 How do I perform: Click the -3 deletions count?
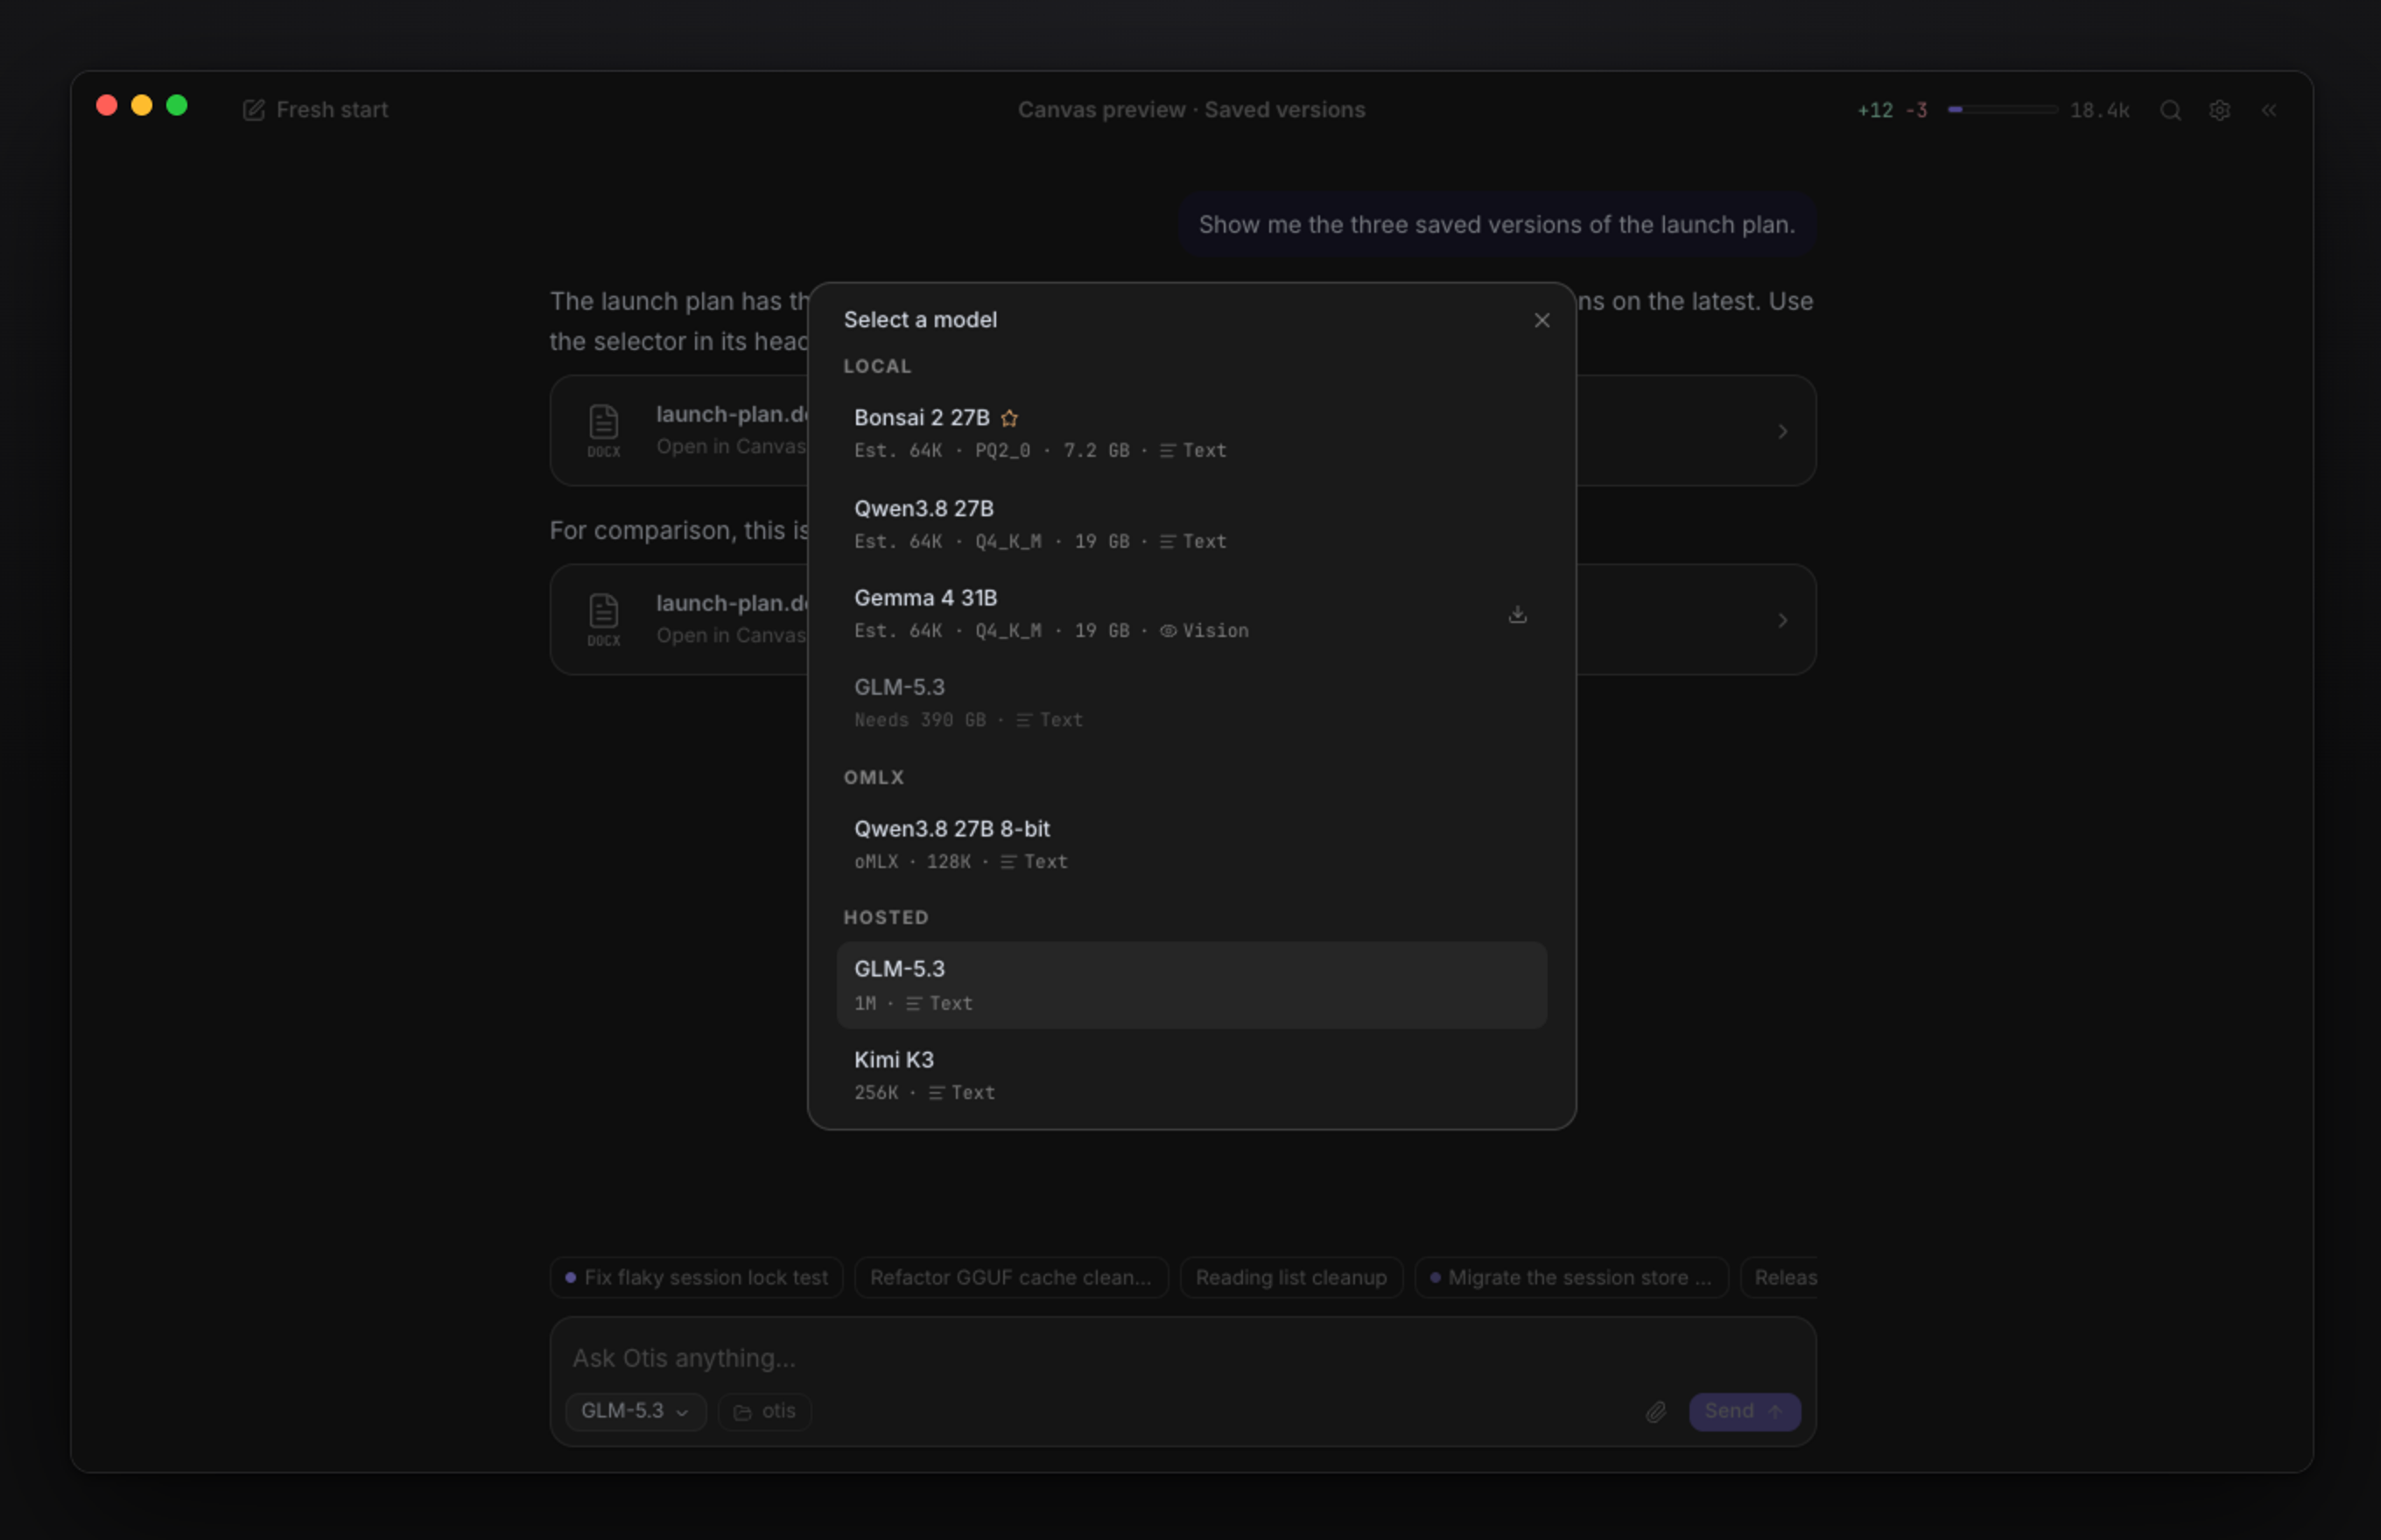(x=1916, y=110)
